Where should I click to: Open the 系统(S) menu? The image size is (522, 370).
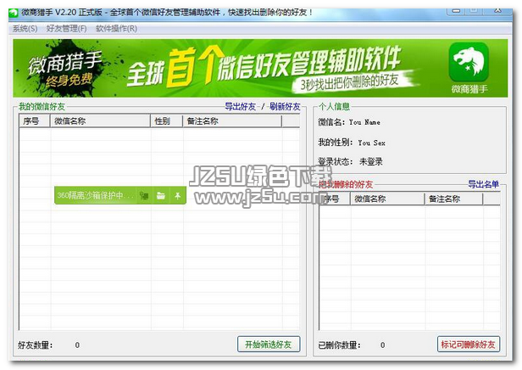point(25,29)
